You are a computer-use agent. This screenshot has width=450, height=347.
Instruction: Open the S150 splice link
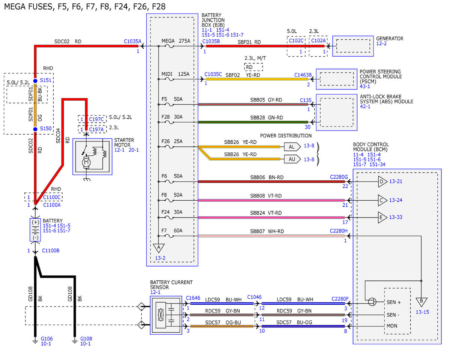click(45, 128)
